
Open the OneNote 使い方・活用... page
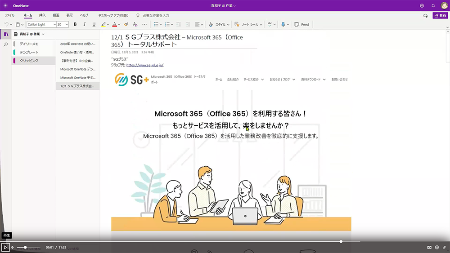click(x=77, y=52)
